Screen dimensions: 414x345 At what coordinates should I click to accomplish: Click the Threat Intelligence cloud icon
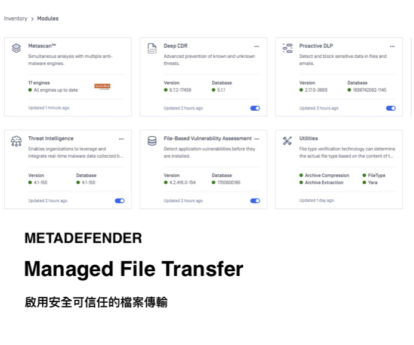pos(16,141)
